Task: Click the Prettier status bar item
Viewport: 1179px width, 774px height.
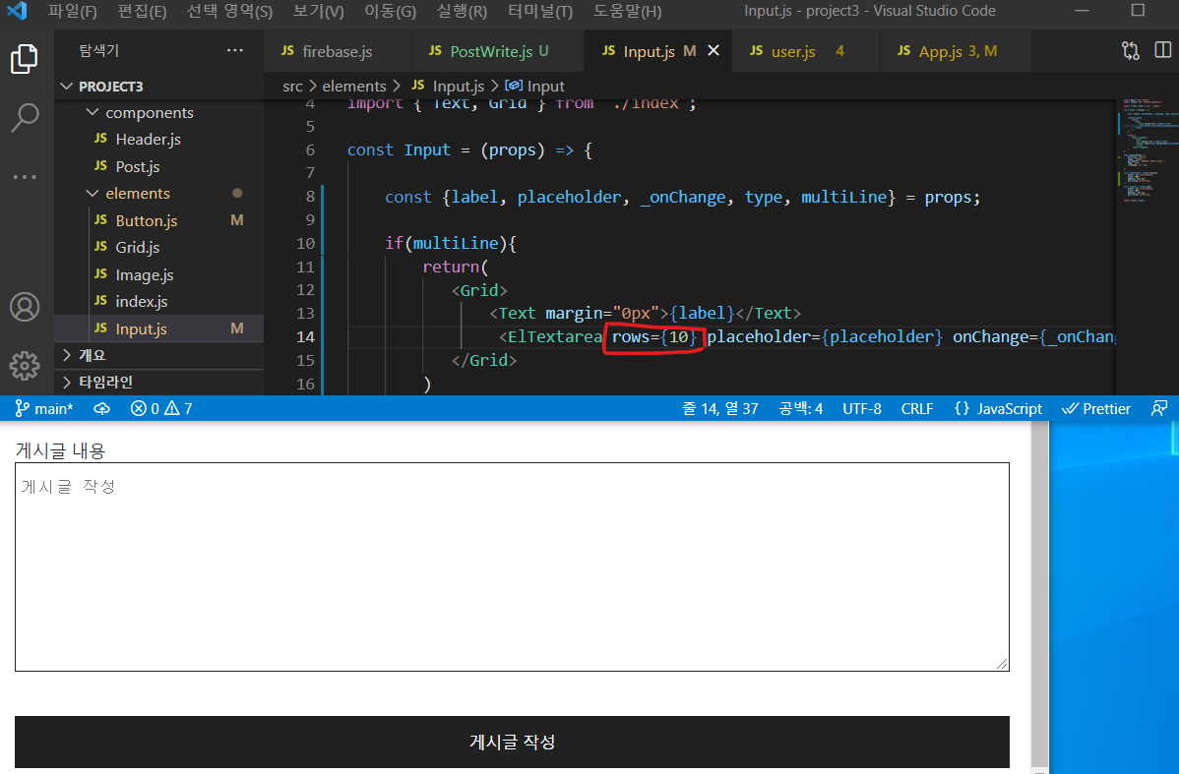Action: coord(1095,409)
